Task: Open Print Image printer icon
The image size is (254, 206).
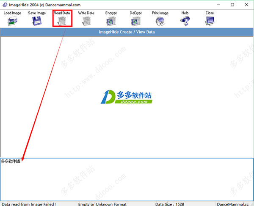Action: [160, 21]
